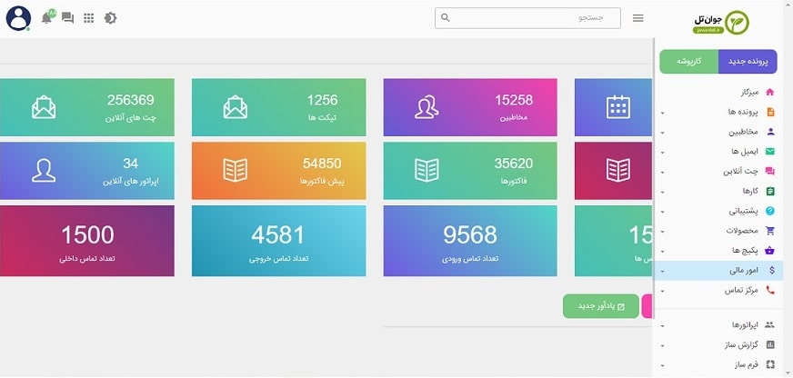Viewport: 793px width, 378px height.
Task: Expand the پرونده ها submenu arrow
Action: [663, 113]
